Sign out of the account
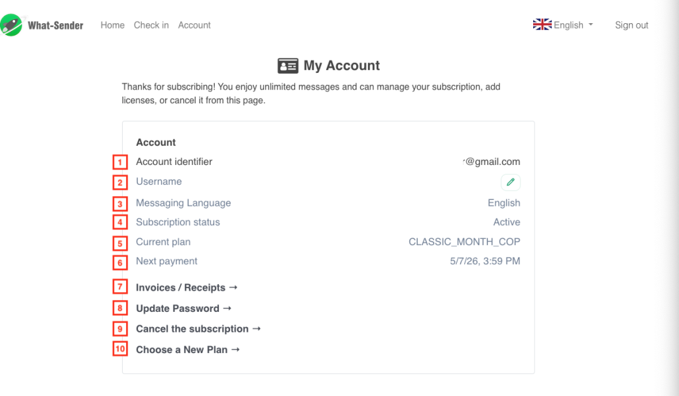Screen dimensions: 679x396 tap(631, 25)
